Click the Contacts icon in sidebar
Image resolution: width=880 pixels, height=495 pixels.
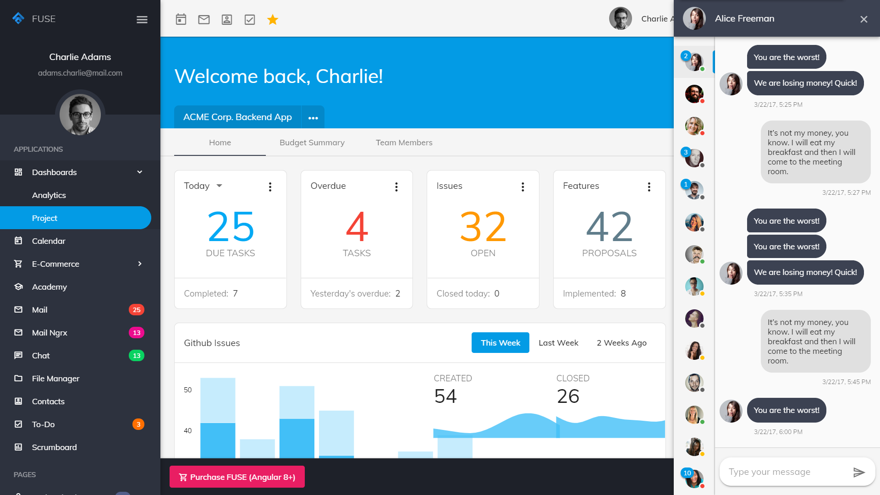pyautogui.click(x=18, y=401)
